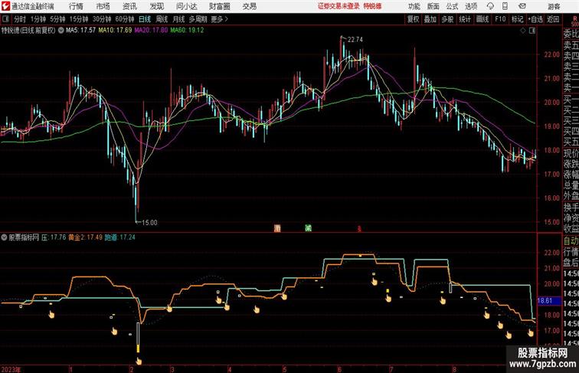The image size is (579, 373).
Task: Click the MA60: 19.12 value
Action: pos(187,31)
